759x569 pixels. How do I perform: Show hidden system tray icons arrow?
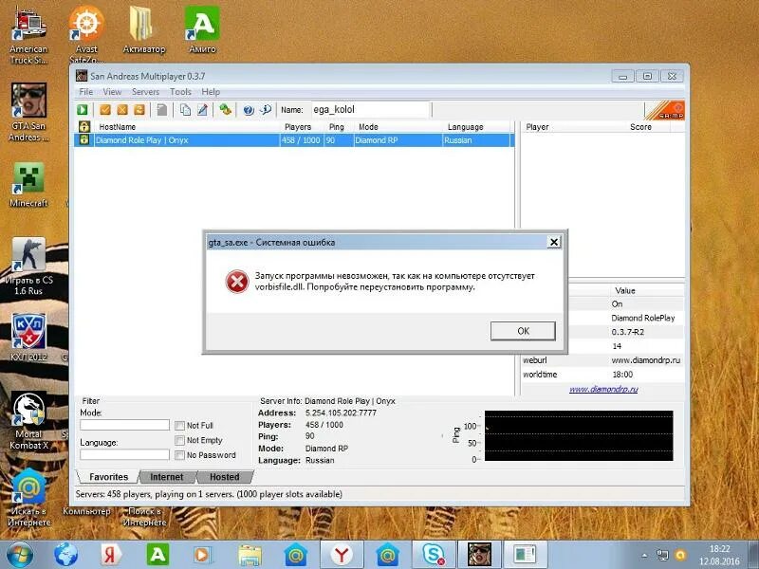coord(644,555)
